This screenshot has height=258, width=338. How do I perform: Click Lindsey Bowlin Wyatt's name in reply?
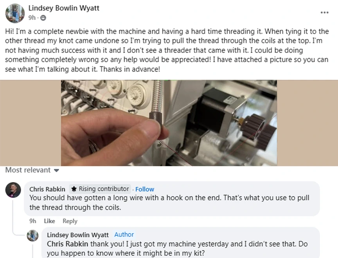click(78, 235)
